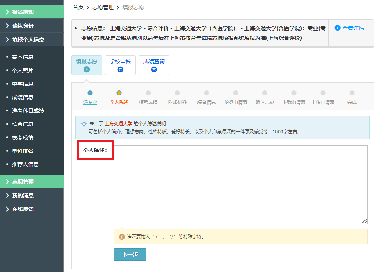Expand the 报名须知 sidebar section

click(x=32, y=12)
